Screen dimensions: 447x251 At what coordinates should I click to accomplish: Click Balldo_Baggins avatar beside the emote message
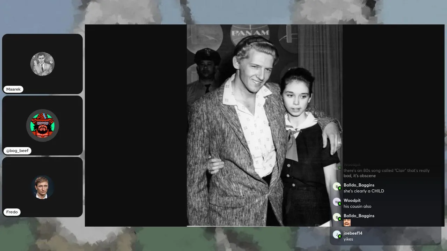coord(337,217)
